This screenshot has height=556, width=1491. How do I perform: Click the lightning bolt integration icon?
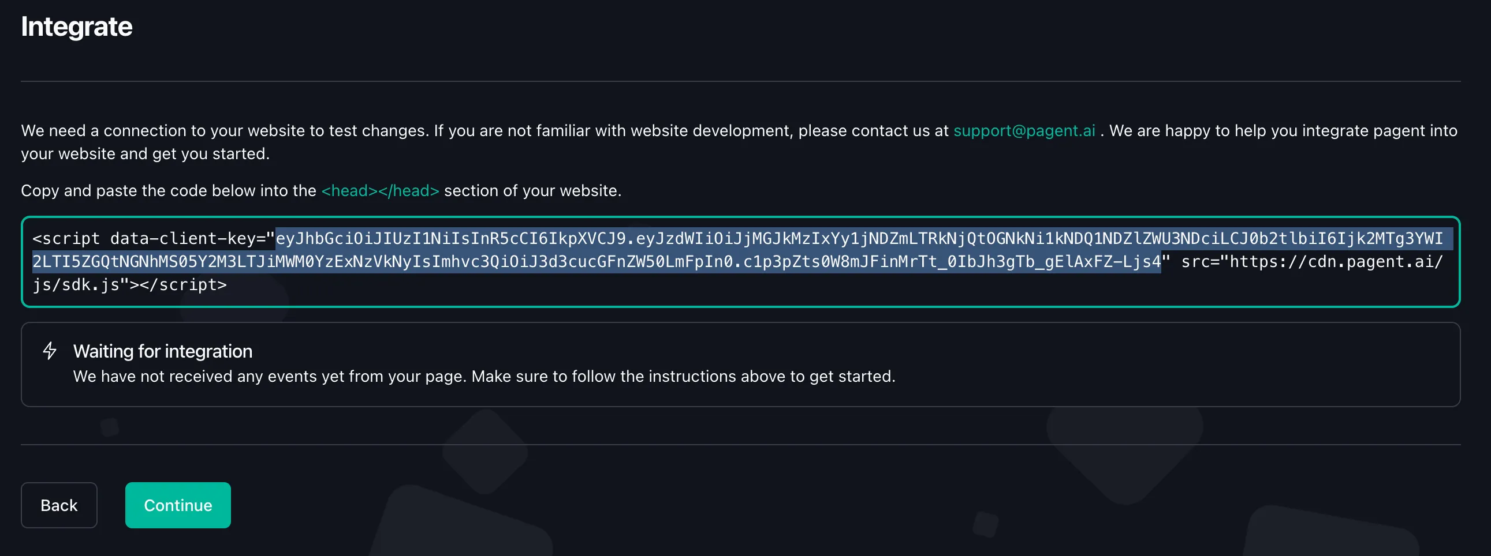click(50, 351)
